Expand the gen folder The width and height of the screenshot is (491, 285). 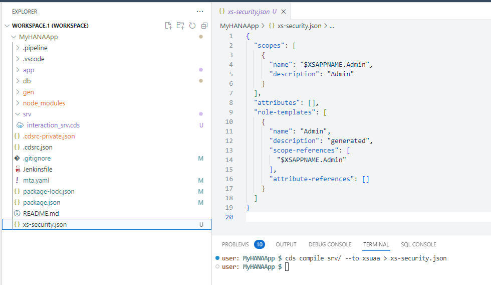click(x=18, y=92)
